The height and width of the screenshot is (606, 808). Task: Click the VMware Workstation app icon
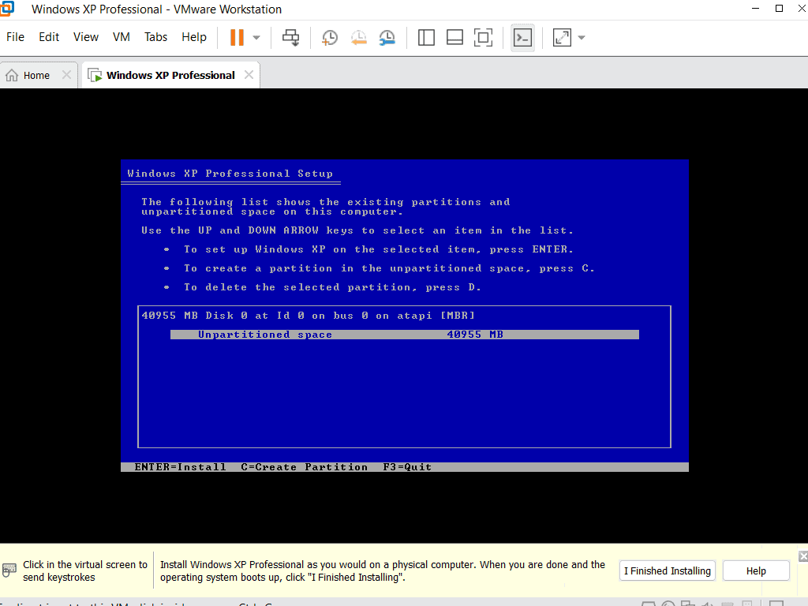7,8
